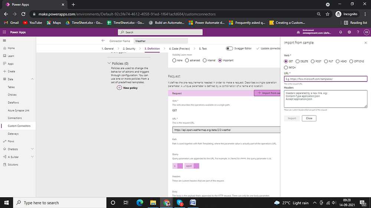Image resolution: width=371 pixels, height=208 pixels.
Task: Open the CG account avatar
Action: coord(367,32)
